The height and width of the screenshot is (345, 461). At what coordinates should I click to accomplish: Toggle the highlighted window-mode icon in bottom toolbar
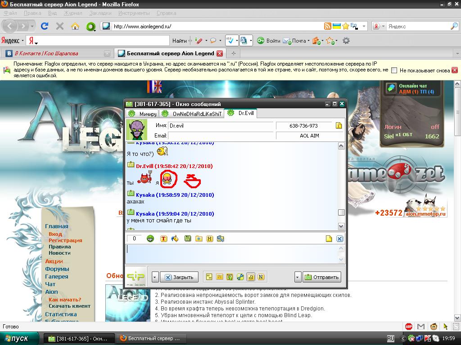pyautogui.click(x=250, y=277)
